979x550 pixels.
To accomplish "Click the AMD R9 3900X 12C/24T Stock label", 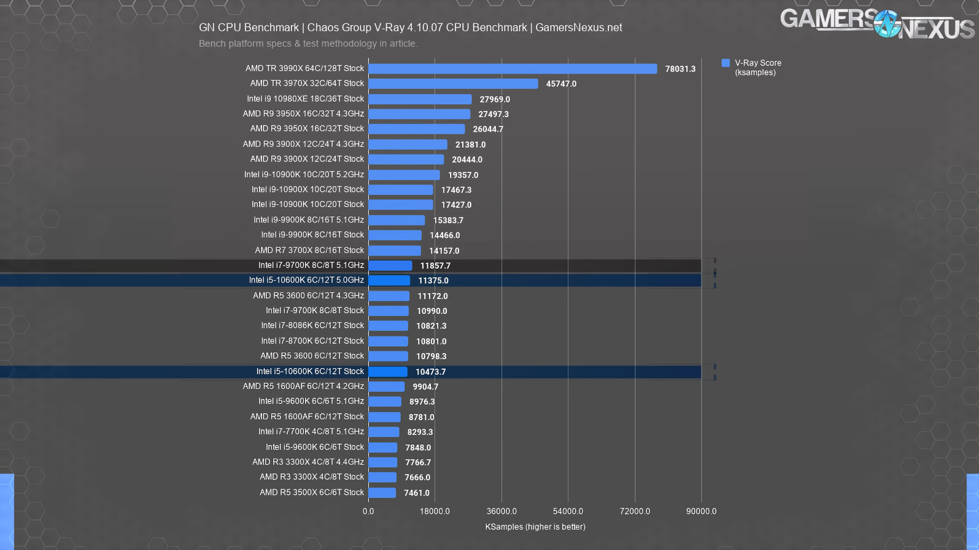I will pyautogui.click(x=307, y=158).
